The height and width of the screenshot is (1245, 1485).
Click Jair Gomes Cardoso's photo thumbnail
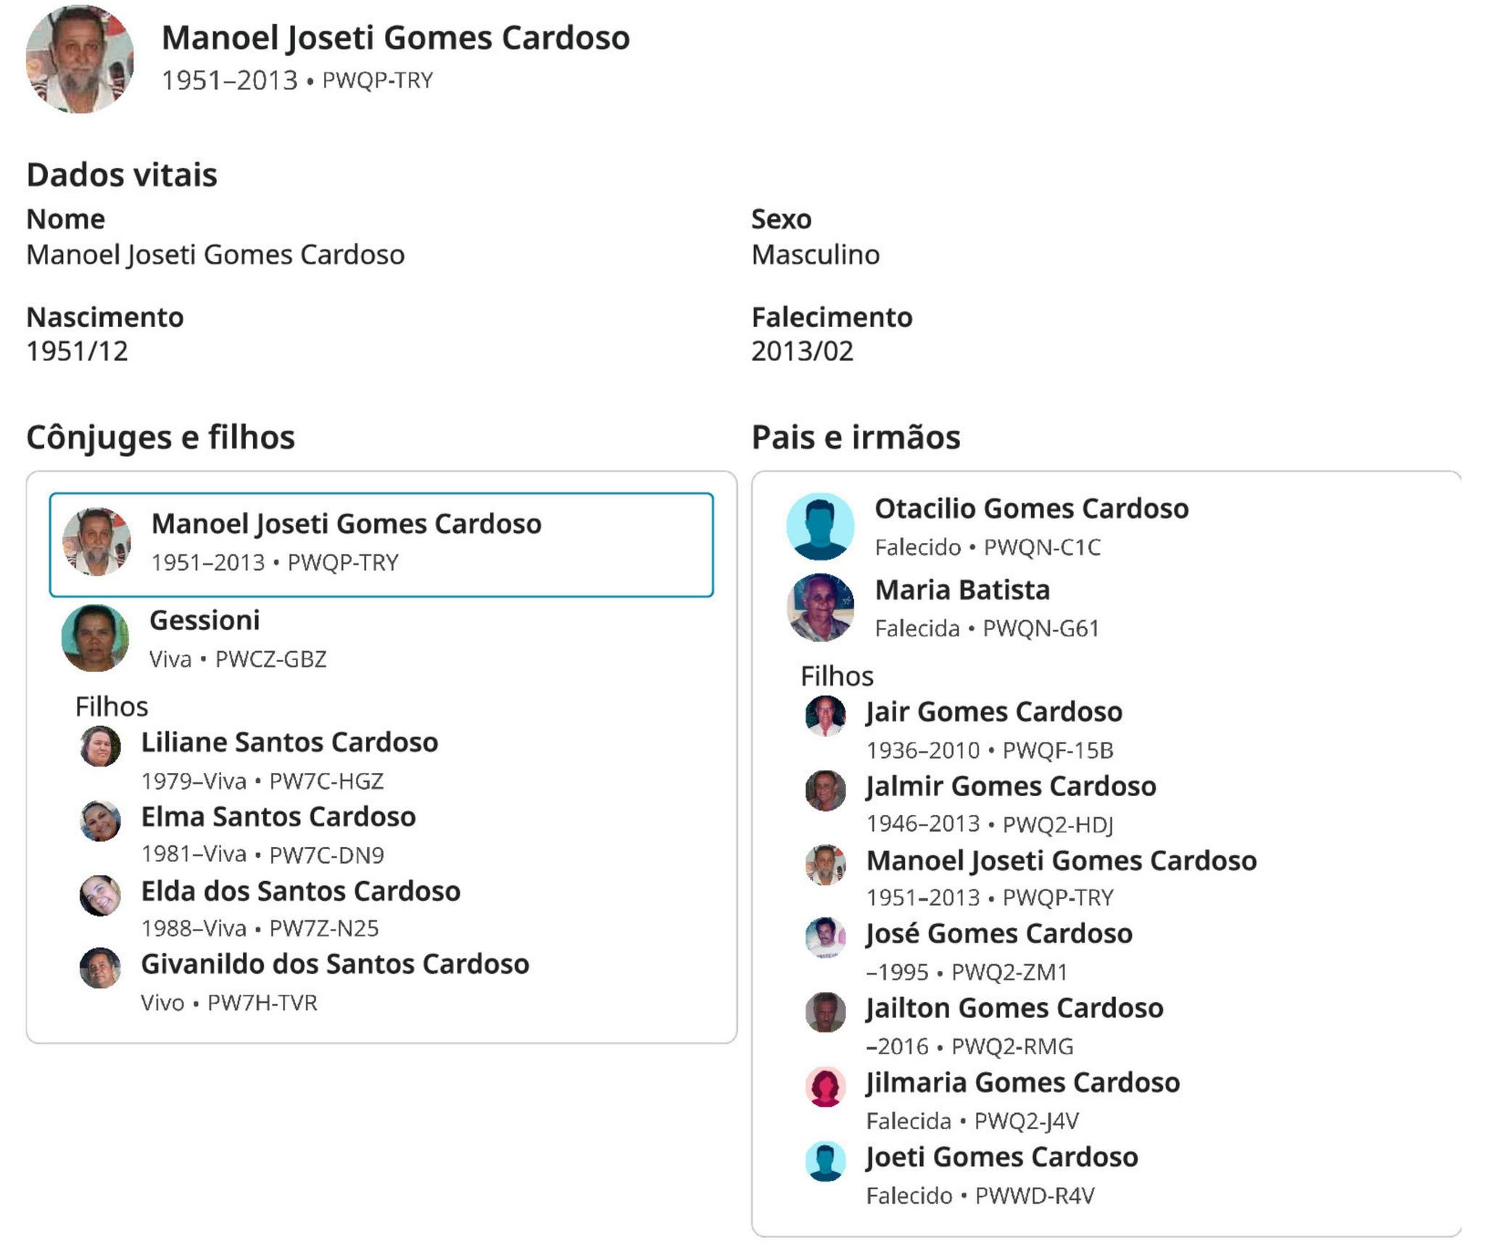click(x=825, y=716)
